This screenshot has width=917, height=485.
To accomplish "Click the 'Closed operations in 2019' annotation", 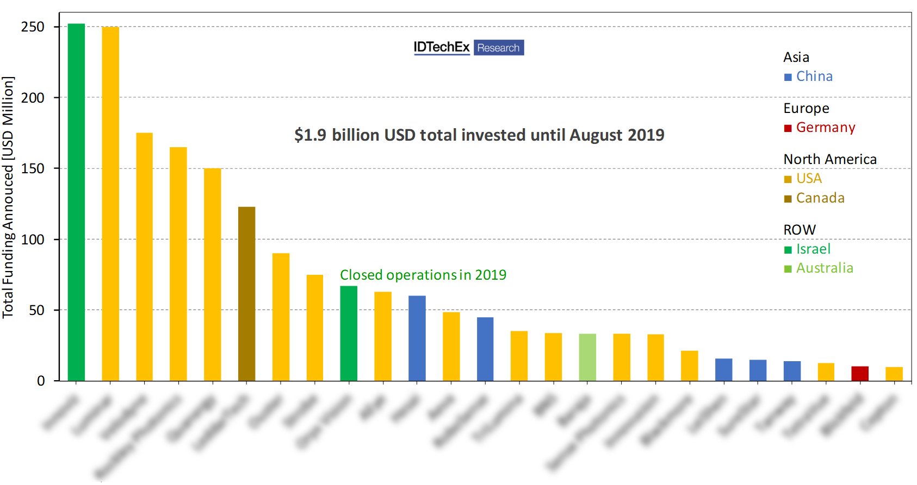I will point(423,275).
